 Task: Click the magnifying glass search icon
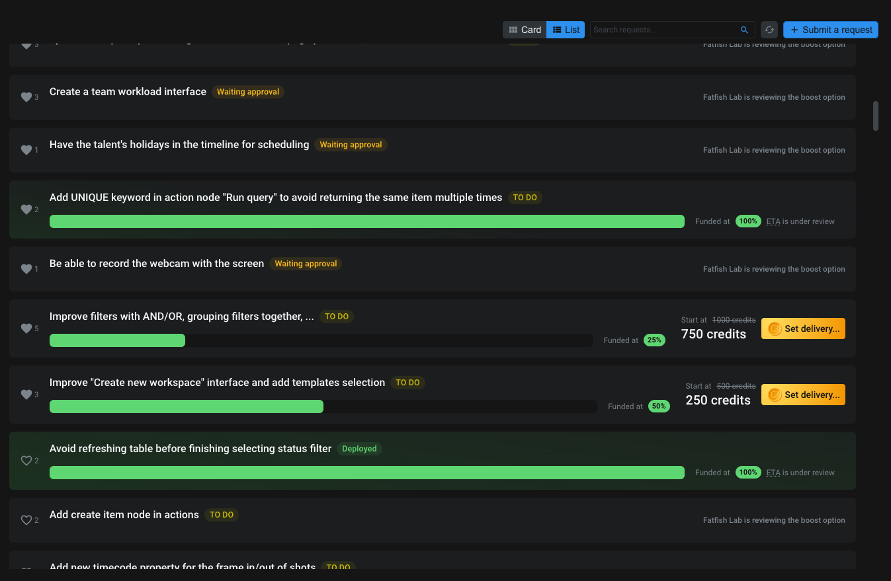(744, 29)
